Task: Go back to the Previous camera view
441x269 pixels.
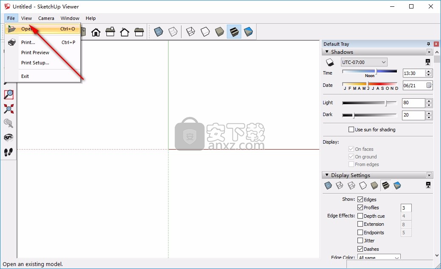Action: click(x=9, y=123)
